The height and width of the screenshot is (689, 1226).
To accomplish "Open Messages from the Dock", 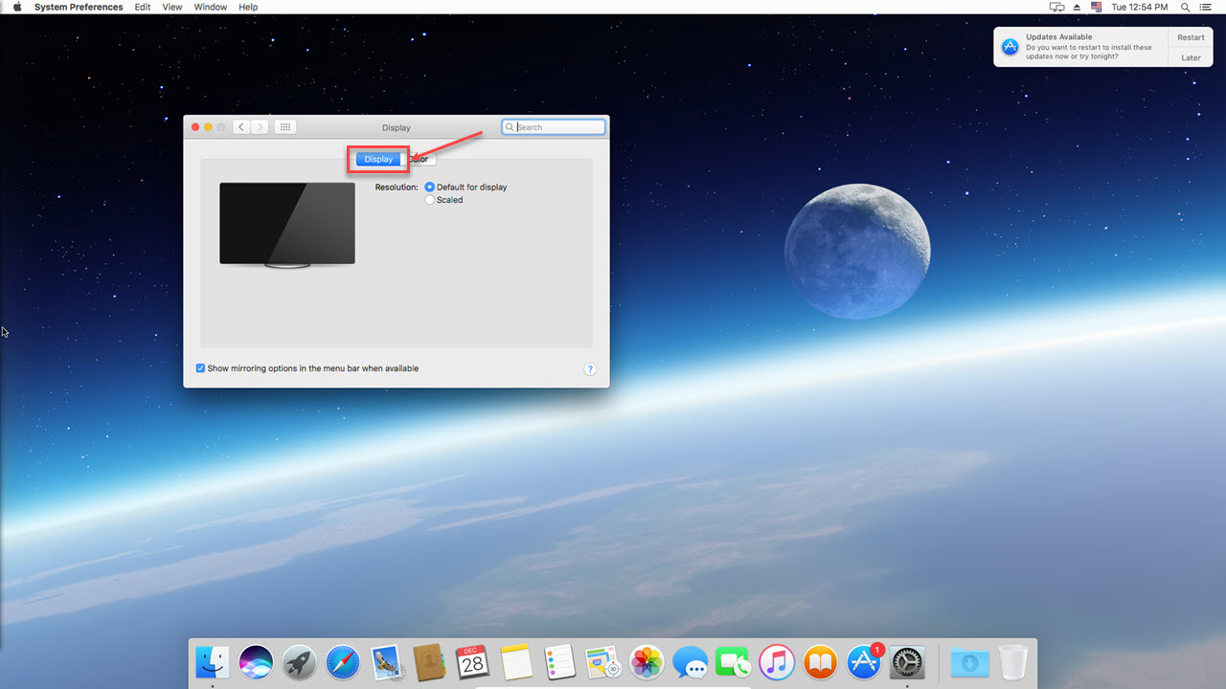I will pos(690,661).
